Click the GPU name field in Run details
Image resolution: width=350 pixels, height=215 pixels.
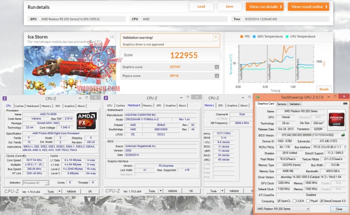82,19
